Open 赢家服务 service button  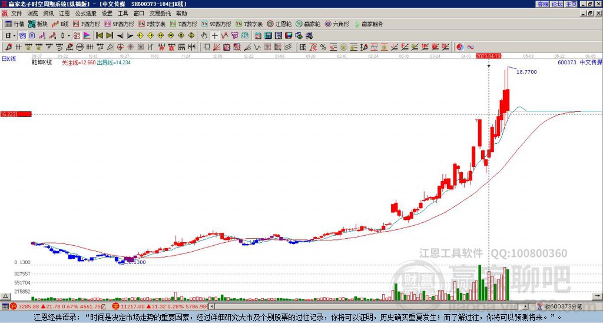pyautogui.click(x=369, y=24)
